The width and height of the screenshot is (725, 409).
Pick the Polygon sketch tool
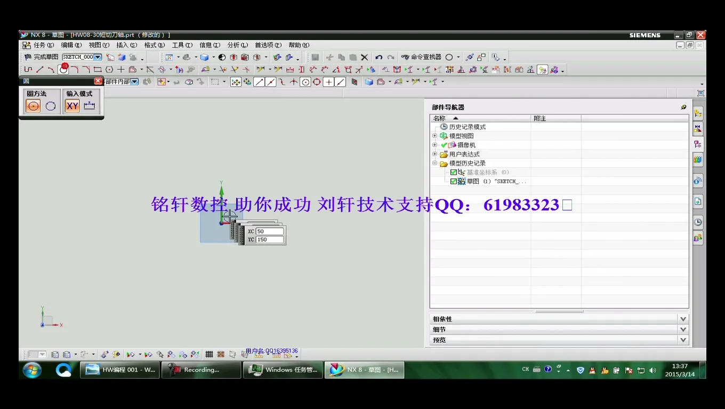pos(109,69)
